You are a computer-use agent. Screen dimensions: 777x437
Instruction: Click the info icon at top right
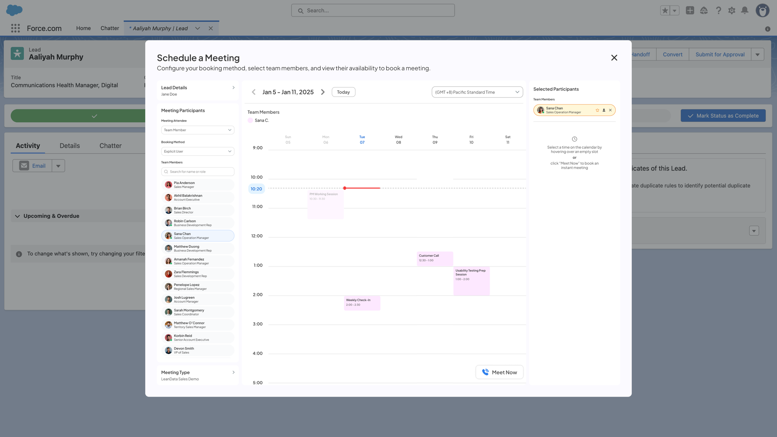coord(768,29)
